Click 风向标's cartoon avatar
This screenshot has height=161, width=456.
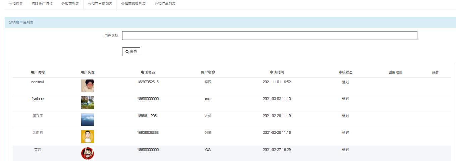88,137
